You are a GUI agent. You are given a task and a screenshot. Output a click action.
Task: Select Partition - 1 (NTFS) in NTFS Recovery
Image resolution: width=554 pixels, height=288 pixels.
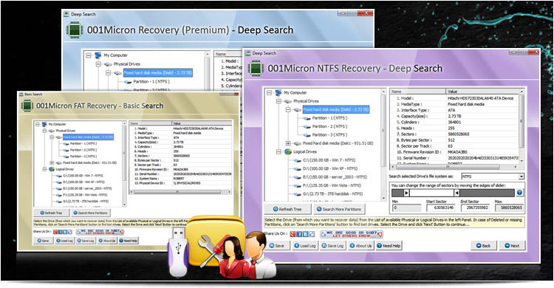[x=329, y=118]
